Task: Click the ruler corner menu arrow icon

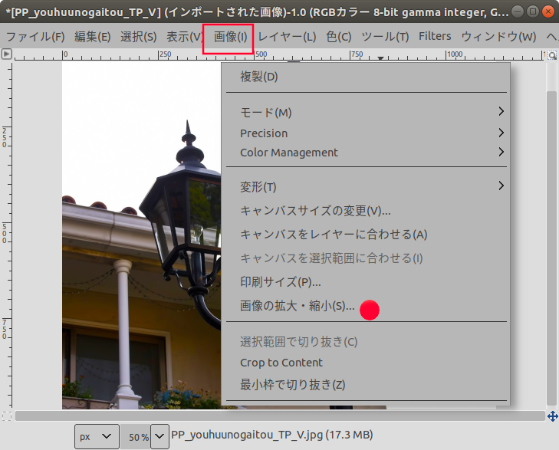Action: click(6, 54)
